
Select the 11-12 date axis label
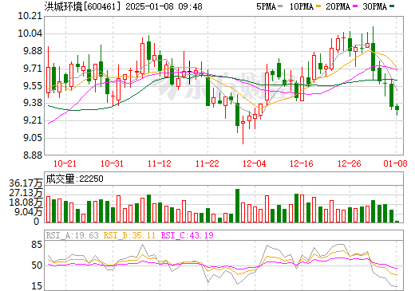point(160,163)
